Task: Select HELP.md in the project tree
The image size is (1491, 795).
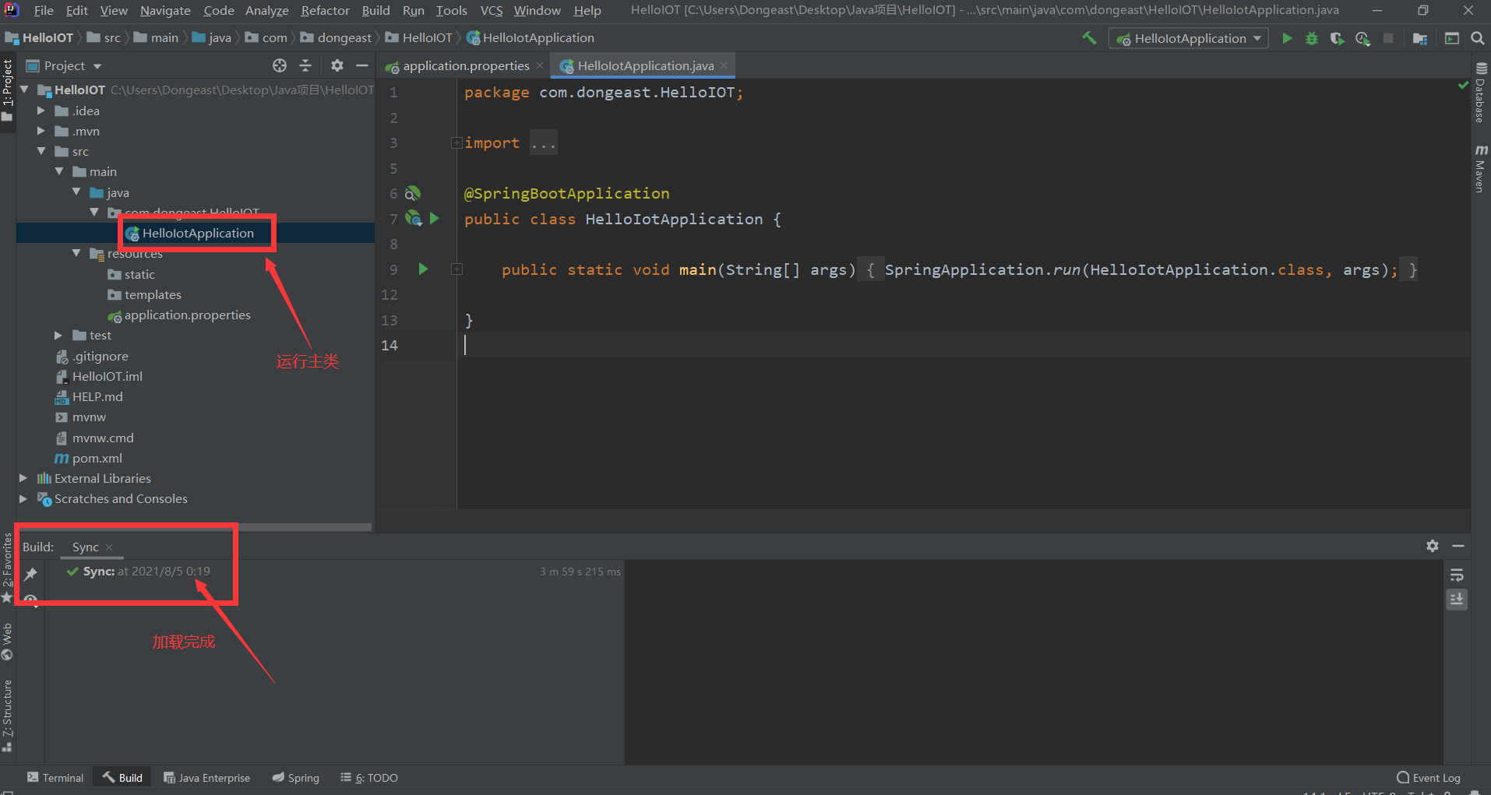Action: [x=97, y=396]
